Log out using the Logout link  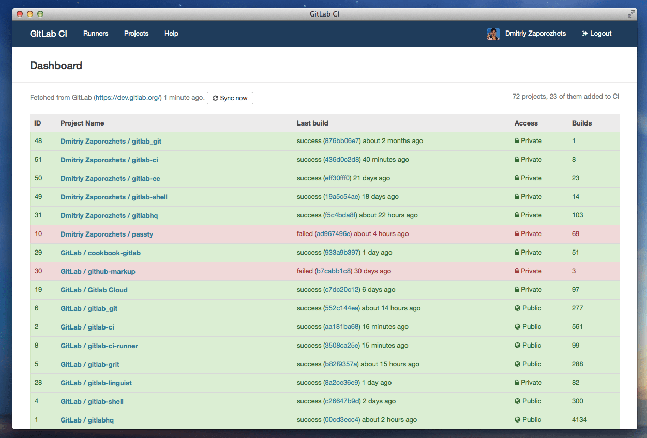596,34
